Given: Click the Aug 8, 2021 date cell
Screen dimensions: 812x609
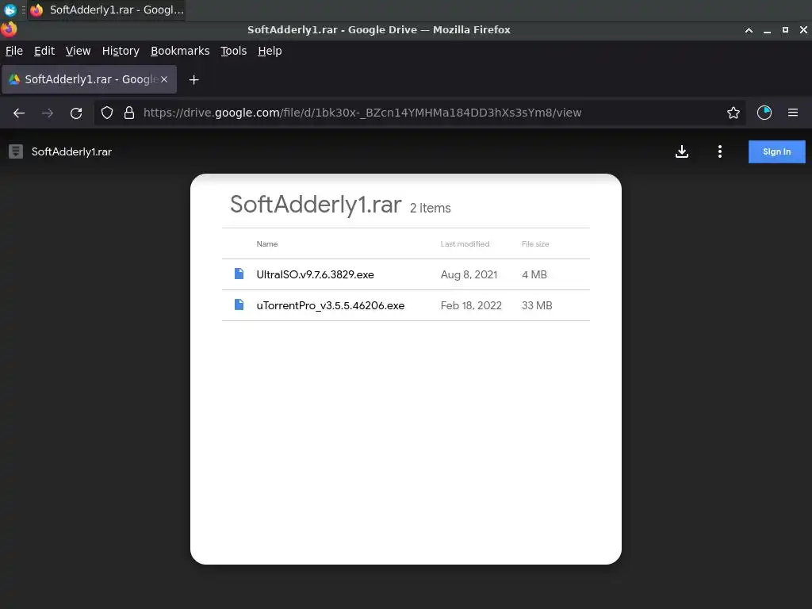Looking at the screenshot, I should pyautogui.click(x=469, y=274).
